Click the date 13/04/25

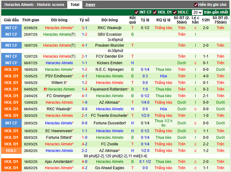point(31,102)
